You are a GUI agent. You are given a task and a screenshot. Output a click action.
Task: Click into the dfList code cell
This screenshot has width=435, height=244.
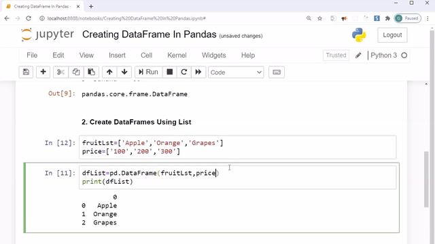[x=237, y=178]
